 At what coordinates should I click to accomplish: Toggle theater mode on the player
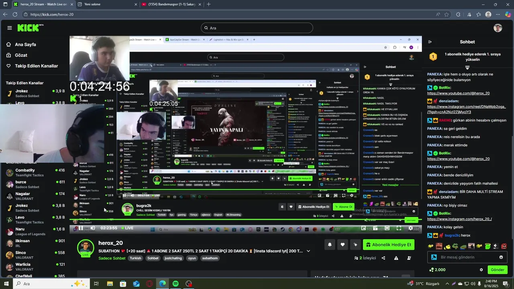[387, 228]
